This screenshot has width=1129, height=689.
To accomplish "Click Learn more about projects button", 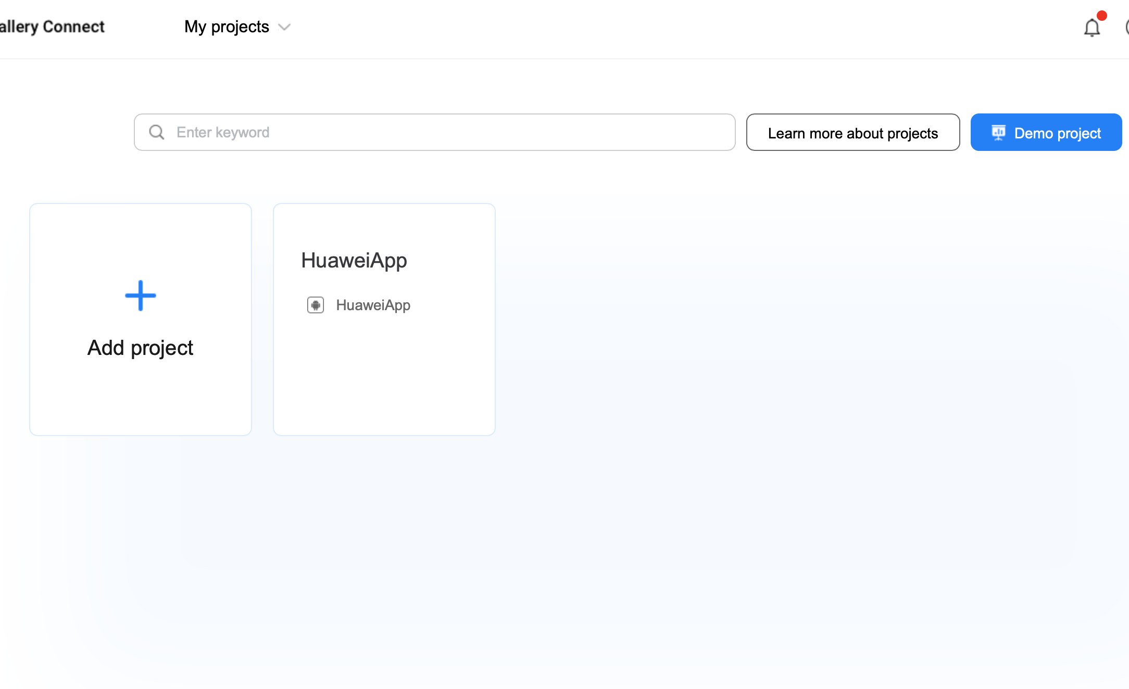I will point(853,132).
